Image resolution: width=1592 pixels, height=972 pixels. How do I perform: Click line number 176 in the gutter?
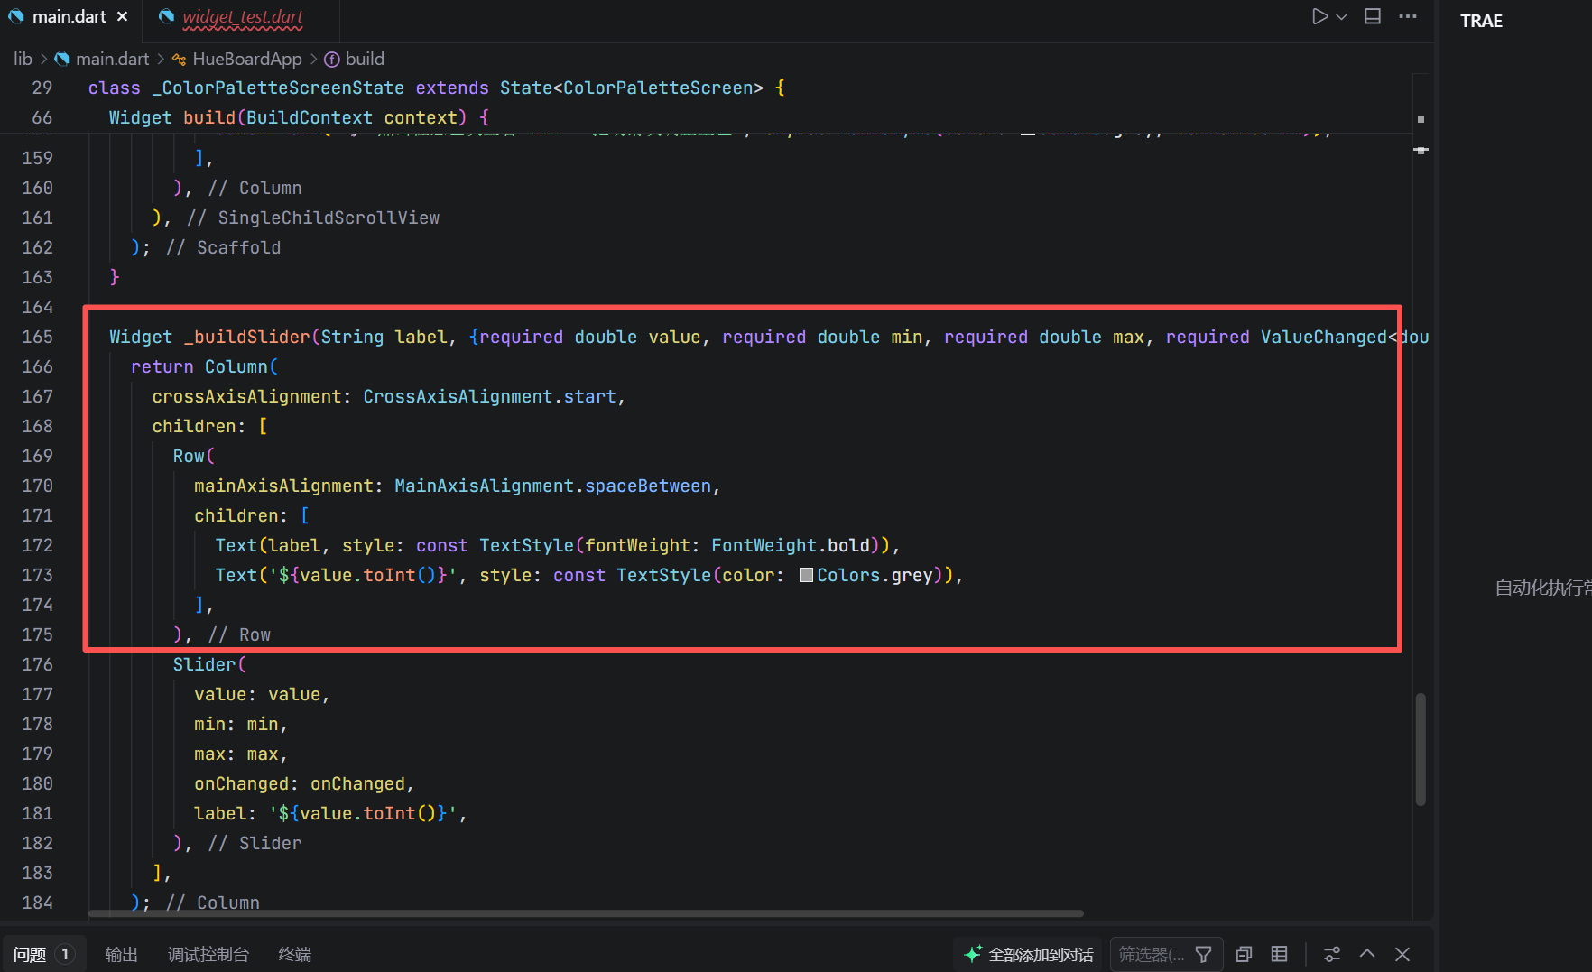tap(37, 664)
